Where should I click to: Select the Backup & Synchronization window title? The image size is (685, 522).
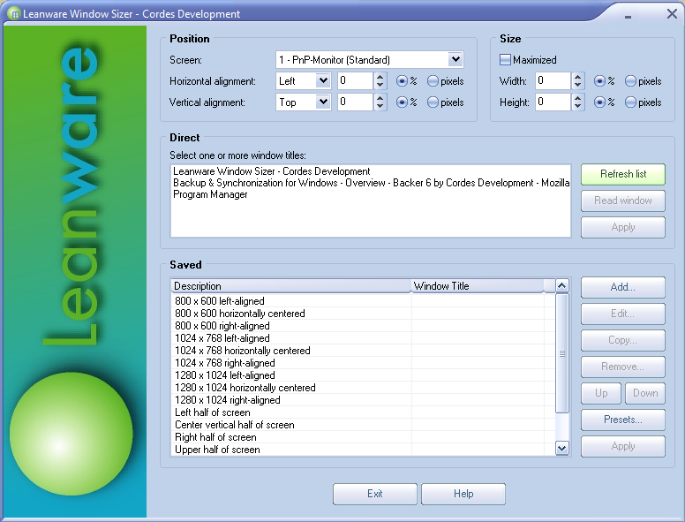(371, 183)
